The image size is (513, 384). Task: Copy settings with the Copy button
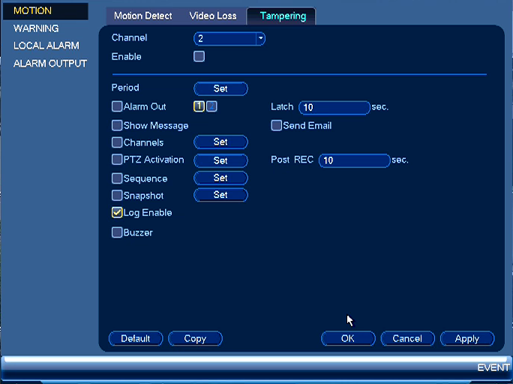tap(195, 338)
